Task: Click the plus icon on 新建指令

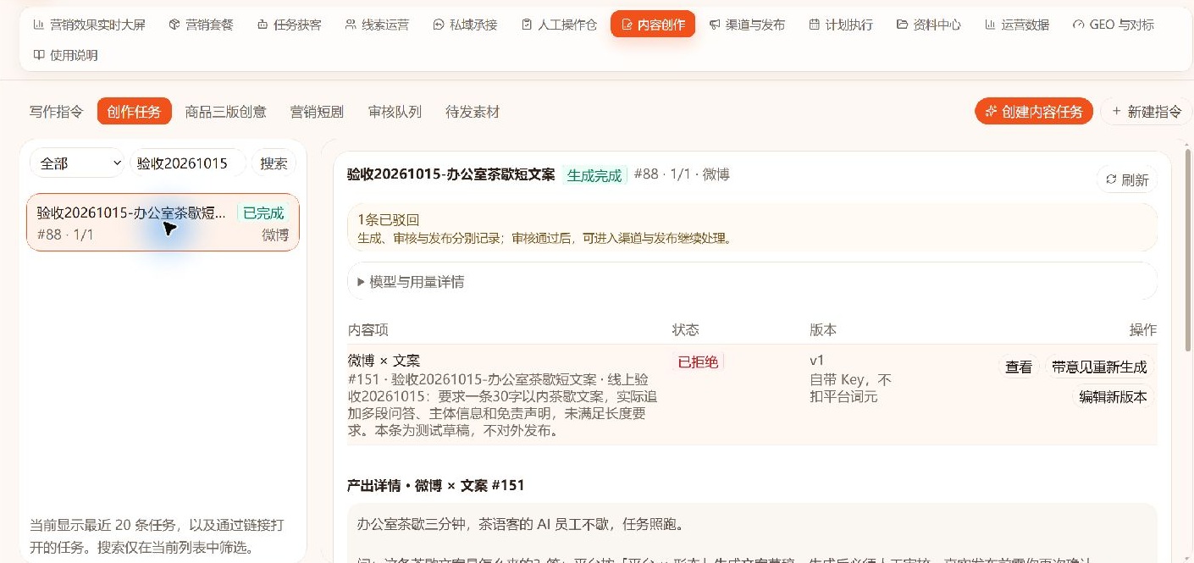Action: (x=1116, y=111)
